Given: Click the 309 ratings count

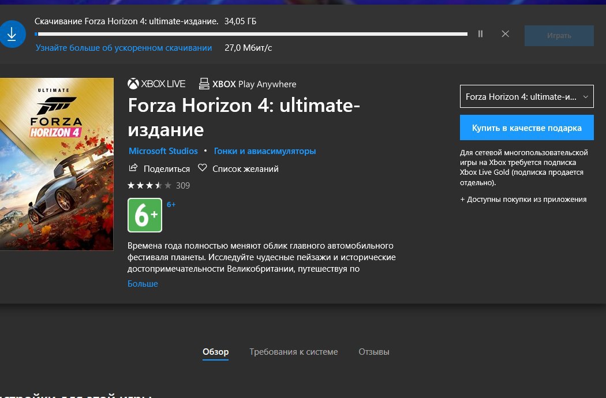Looking at the screenshot, I should [x=183, y=186].
